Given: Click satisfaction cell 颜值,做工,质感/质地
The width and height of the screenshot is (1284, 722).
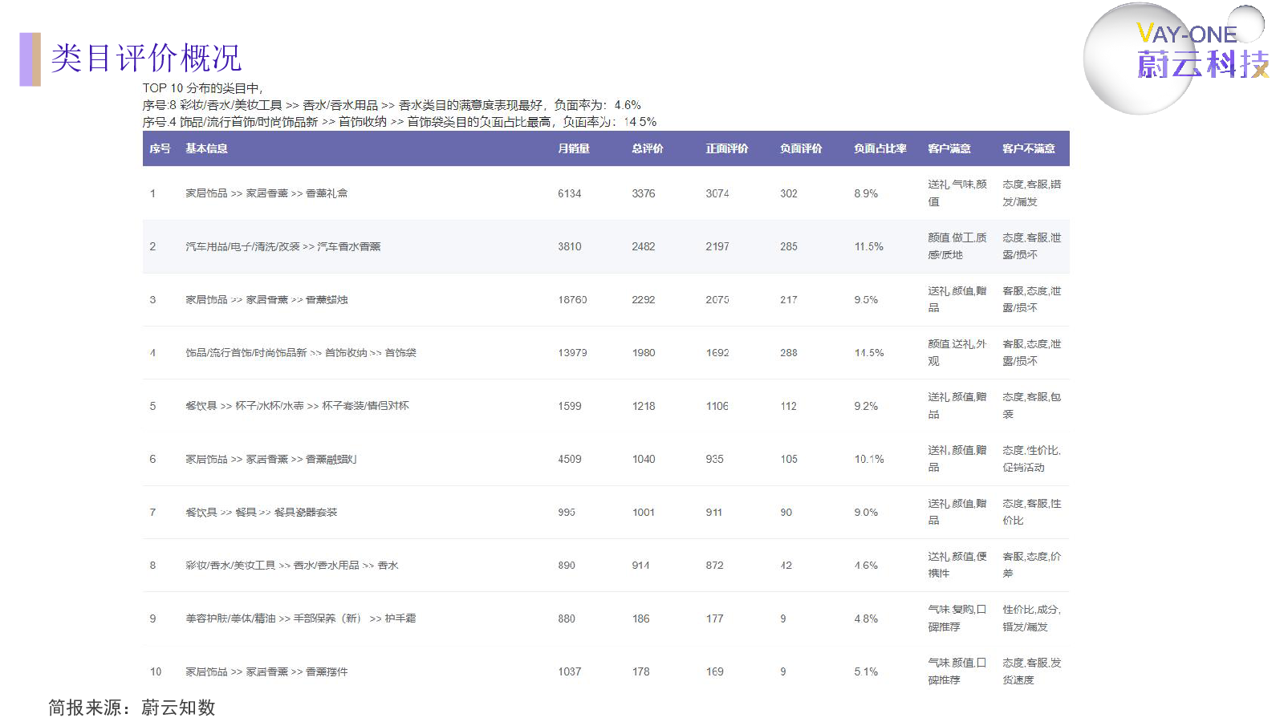Looking at the screenshot, I should pyautogui.click(x=957, y=246).
